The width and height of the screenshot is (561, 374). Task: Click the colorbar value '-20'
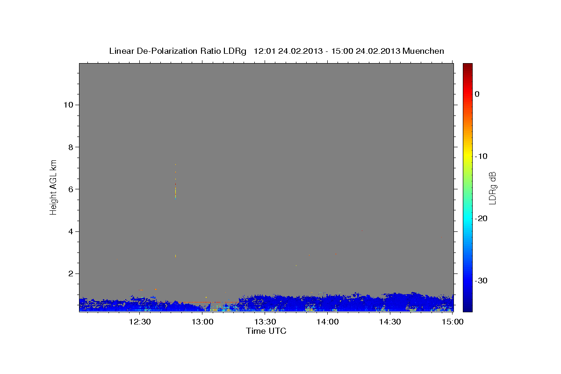481,218
